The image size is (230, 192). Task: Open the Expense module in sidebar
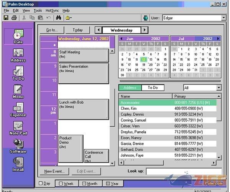pyautogui.click(x=18, y=110)
